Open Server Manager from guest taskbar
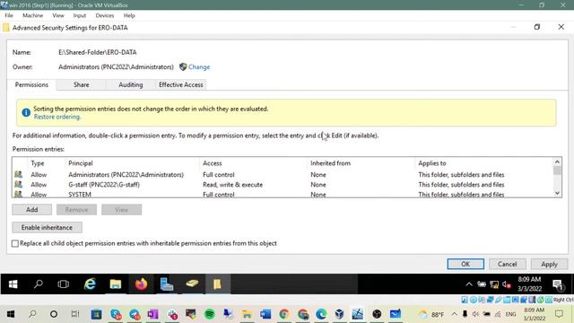The image size is (574, 323). [167, 284]
